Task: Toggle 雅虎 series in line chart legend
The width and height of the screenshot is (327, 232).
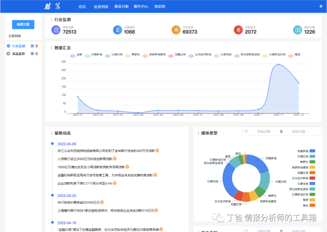Action: 294,55
